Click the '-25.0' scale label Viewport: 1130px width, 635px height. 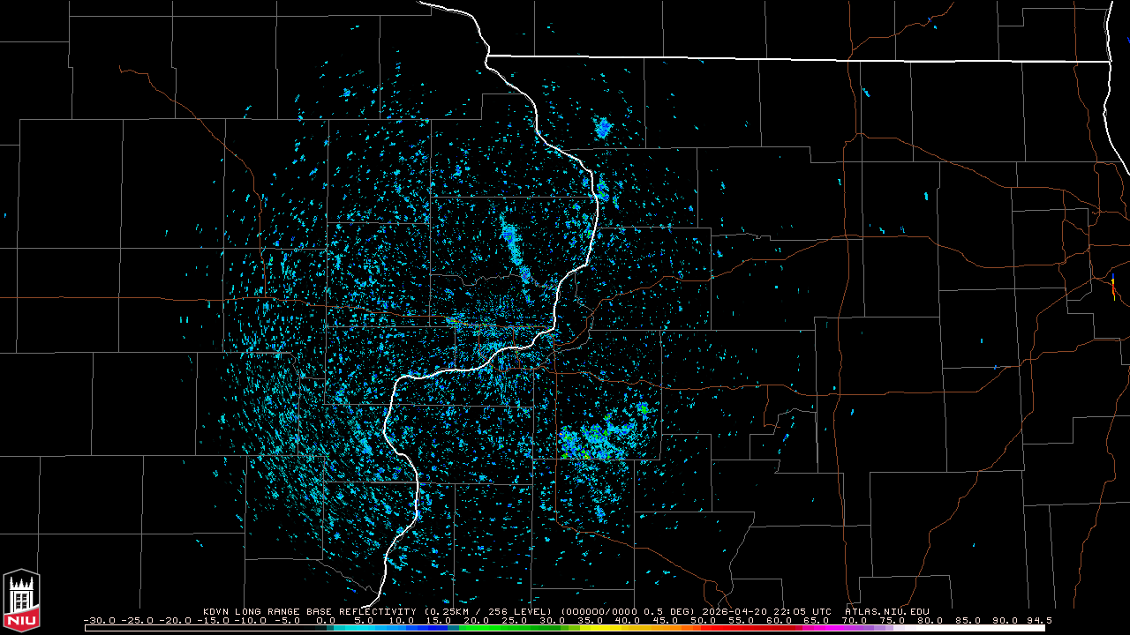tap(138, 620)
